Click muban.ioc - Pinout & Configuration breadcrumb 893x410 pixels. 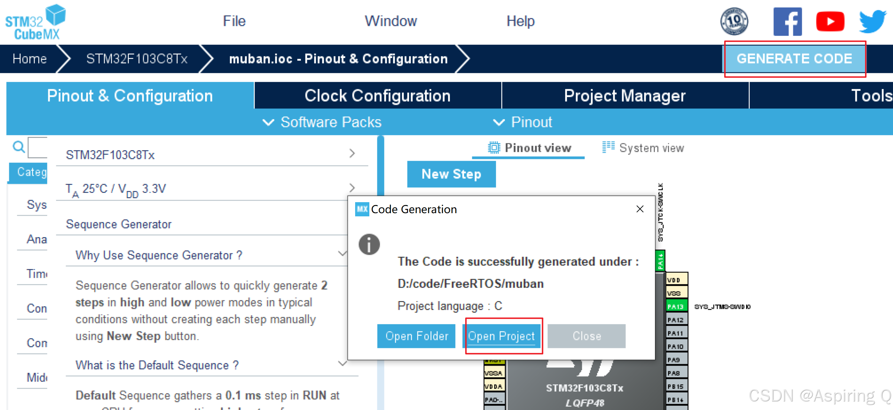pos(338,59)
